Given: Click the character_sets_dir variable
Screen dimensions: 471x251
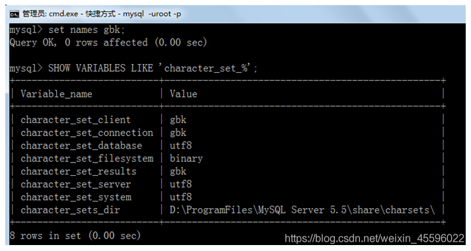Looking at the screenshot, I should [x=70, y=210].
